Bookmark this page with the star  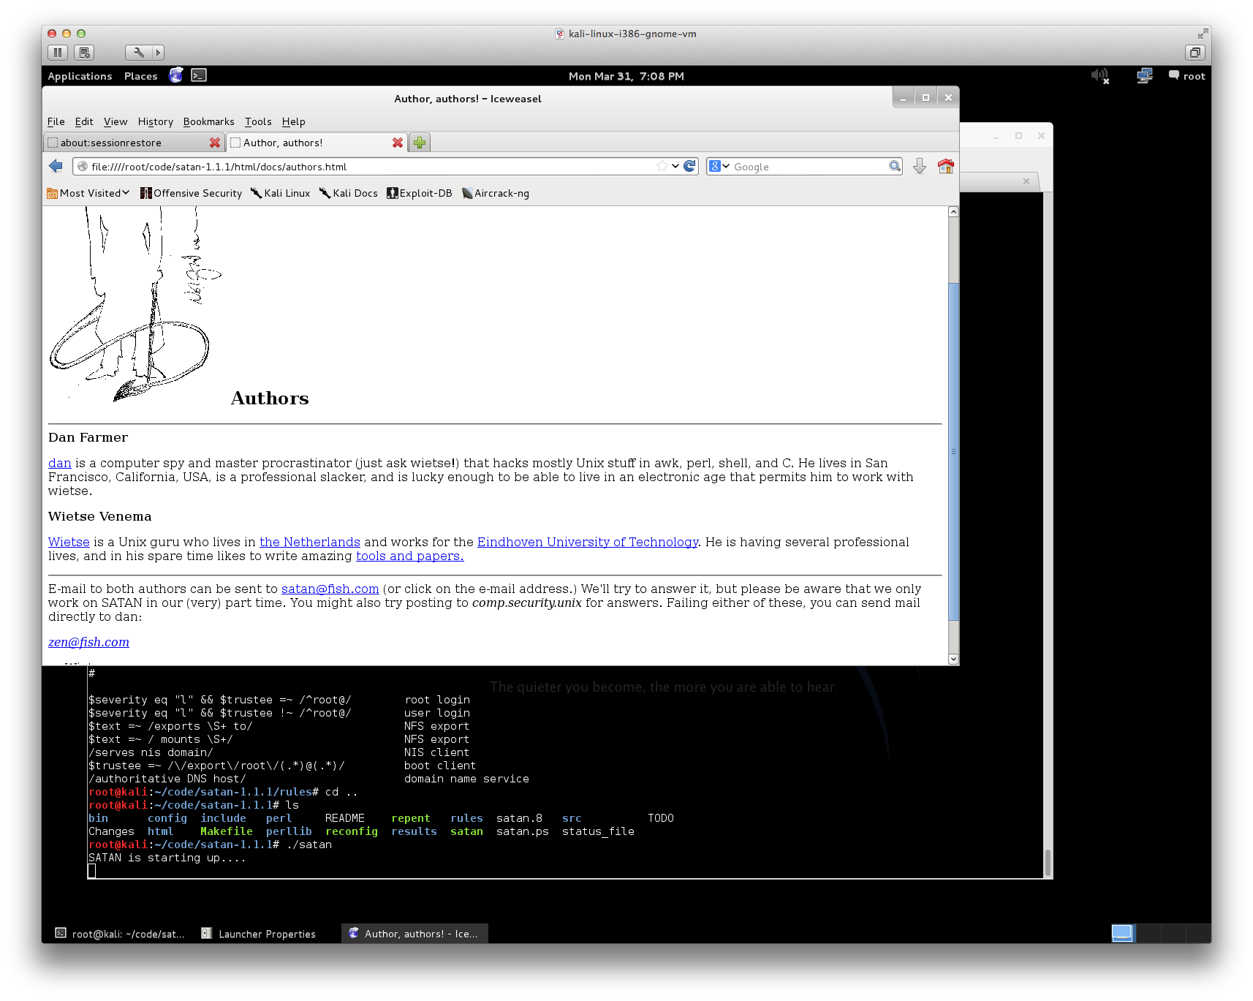click(662, 166)
